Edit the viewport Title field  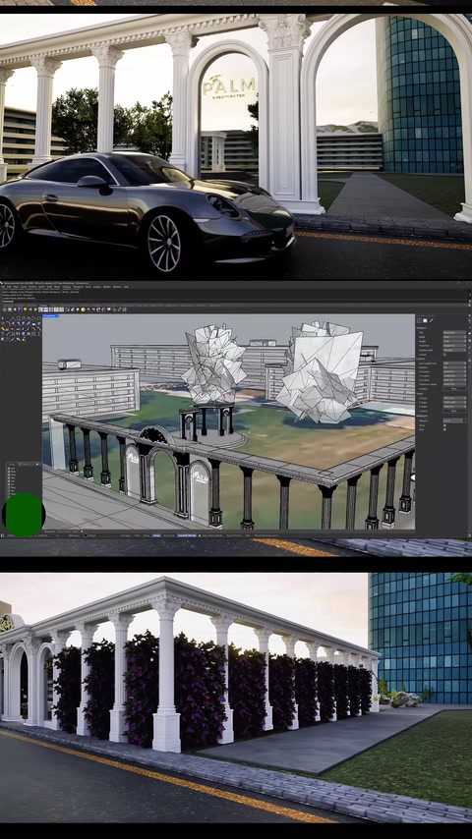point(455,333)
